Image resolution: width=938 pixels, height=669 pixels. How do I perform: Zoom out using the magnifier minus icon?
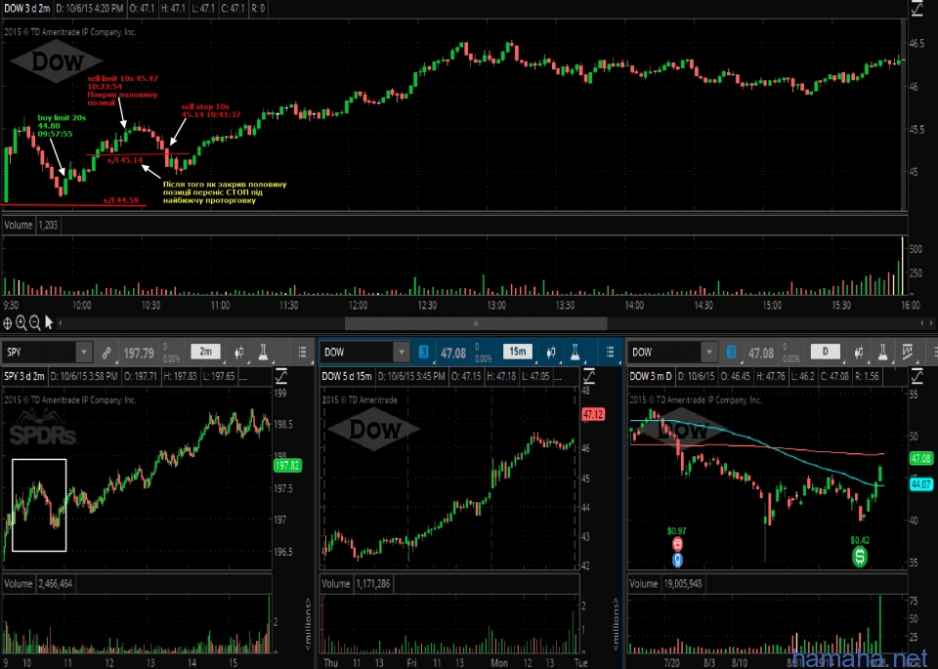(35, 323)
